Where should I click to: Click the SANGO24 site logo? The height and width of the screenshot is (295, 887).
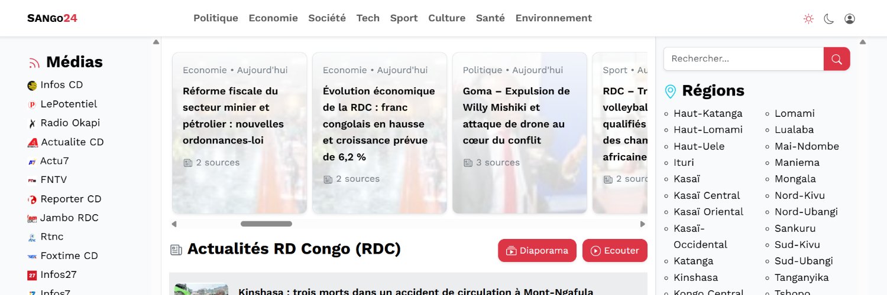point(52,18)
